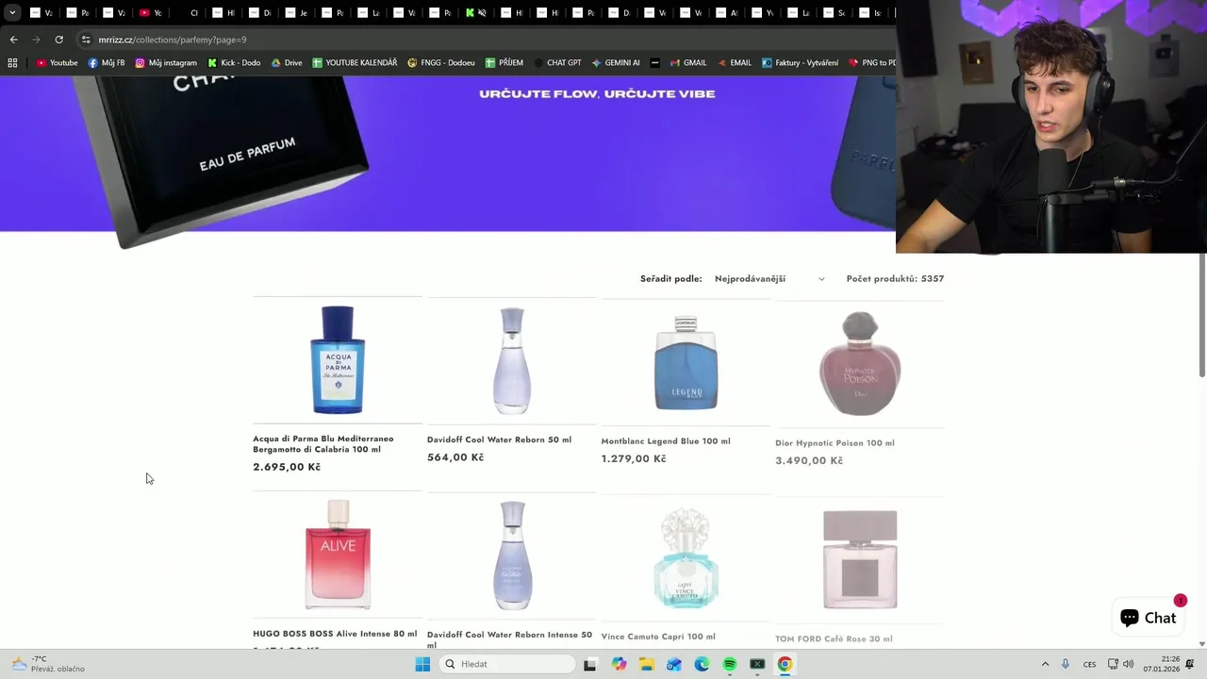
Task: Open the Shopify Chat widget
Action: (1148, 618)
